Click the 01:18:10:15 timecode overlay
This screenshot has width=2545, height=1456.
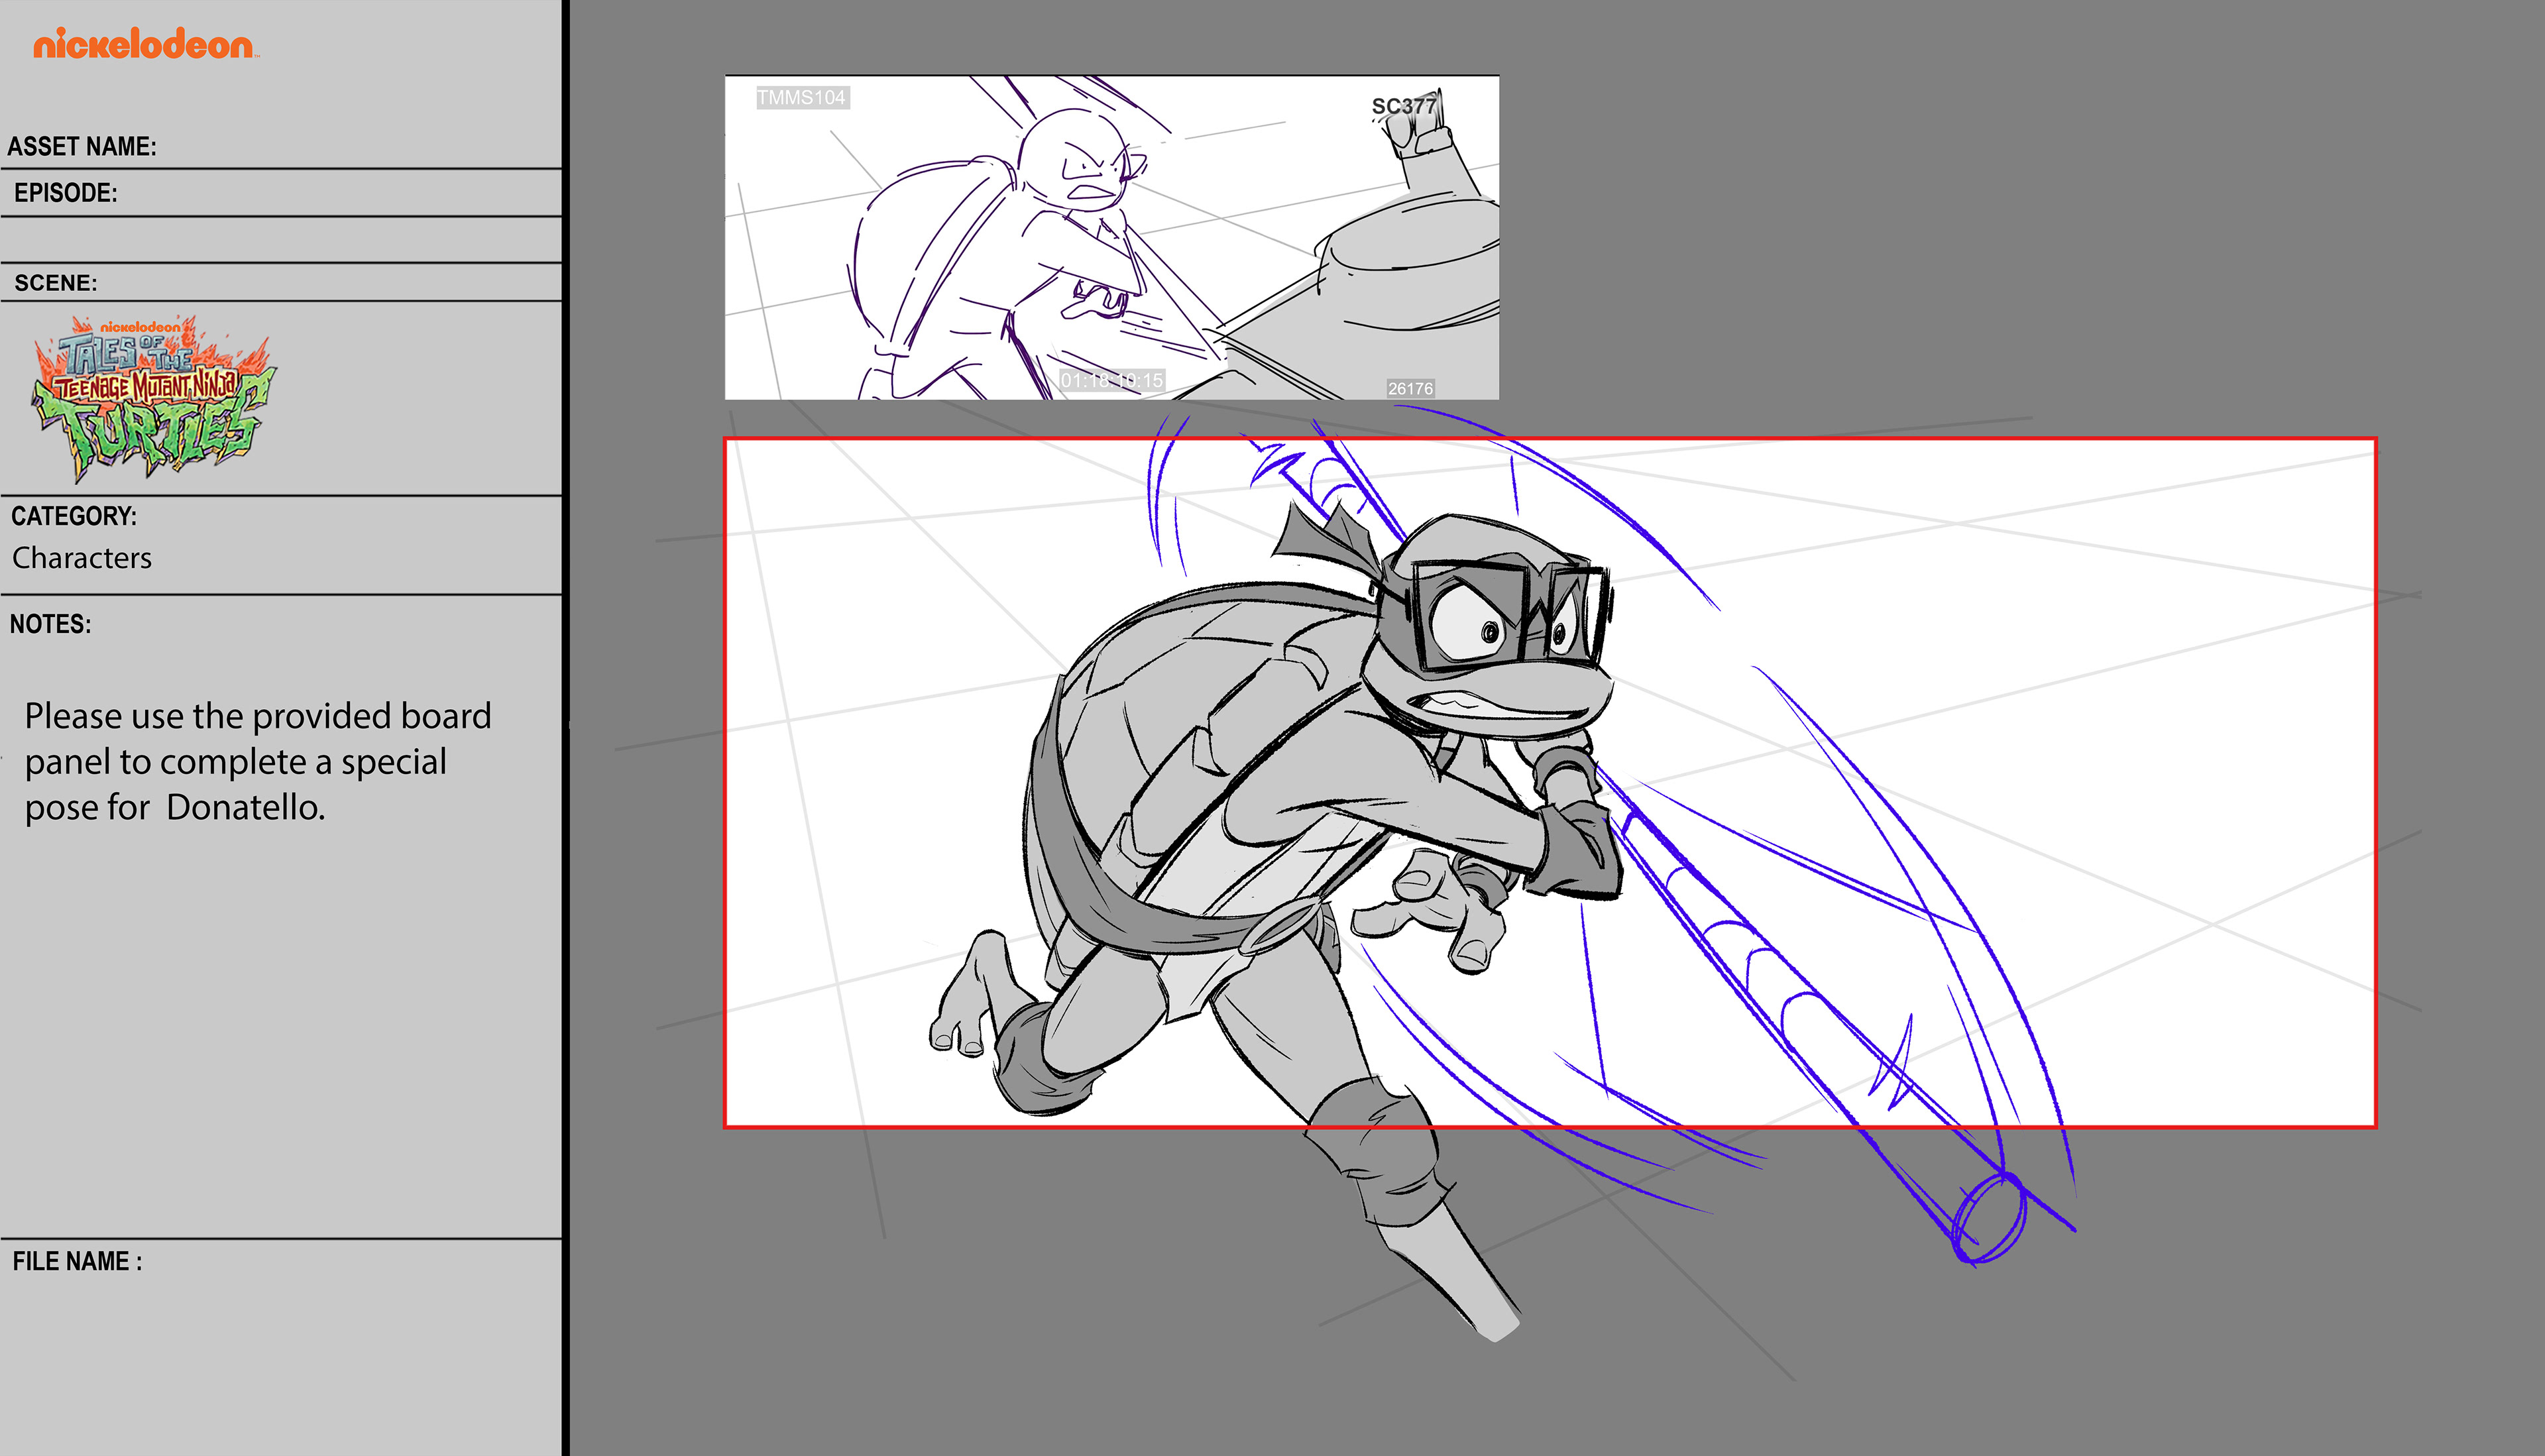[x=1111, y=380]
